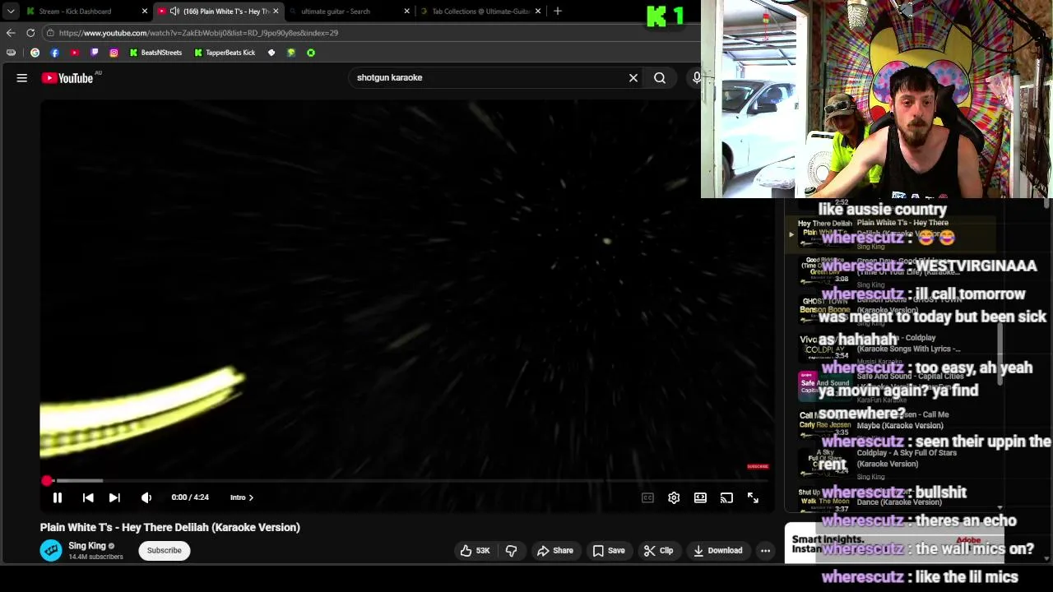Image resolution: width=1053 pixels, height=592 pixels.
Task: Open the YouTube guide hamburger menu
Action: [x=22, y=78]
